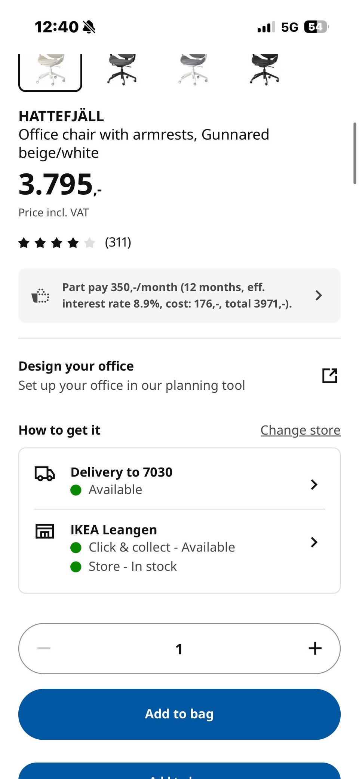
Task: Tap the IKEA Leangen store icon
Action: click(45, 531)
